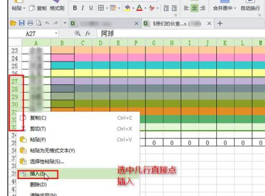Open the fill color dropdown arrow

[x=133, y=8]
